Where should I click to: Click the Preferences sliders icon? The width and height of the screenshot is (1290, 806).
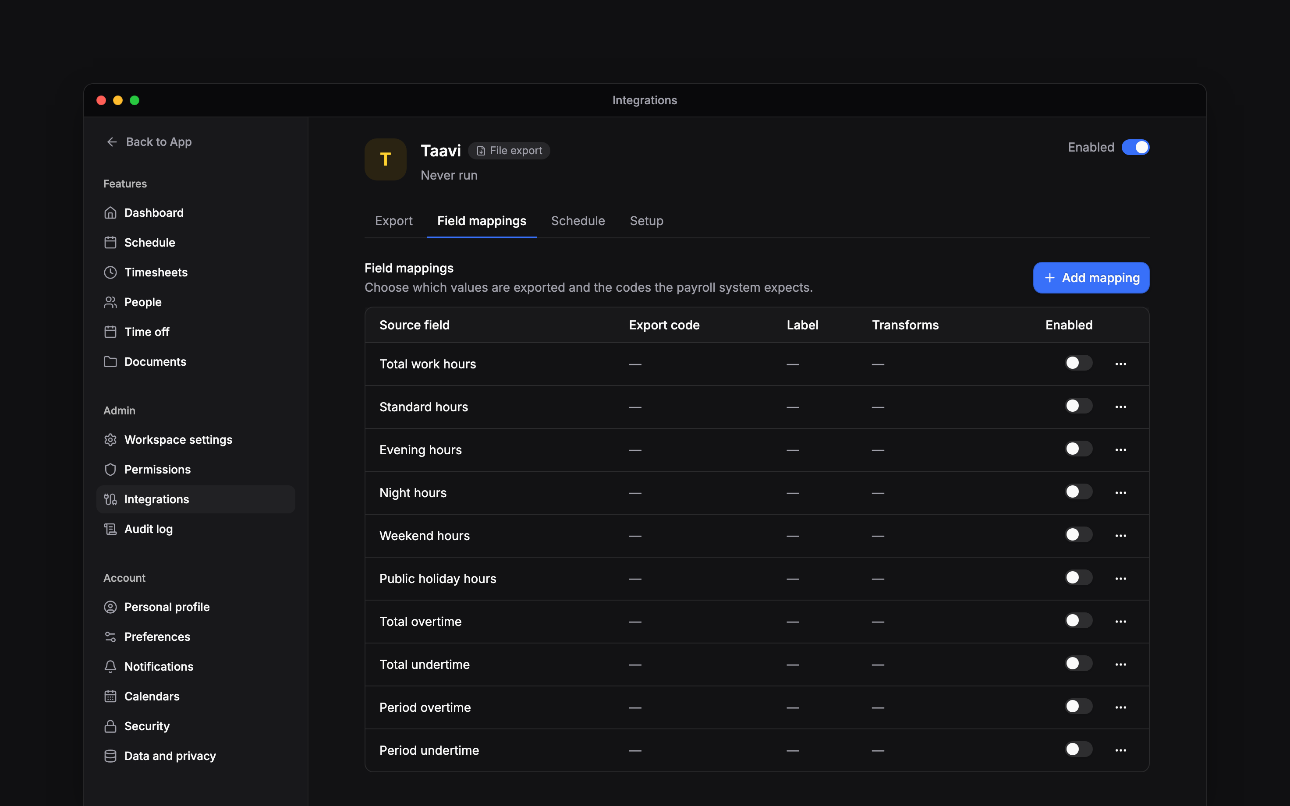[x=110, y=637]
